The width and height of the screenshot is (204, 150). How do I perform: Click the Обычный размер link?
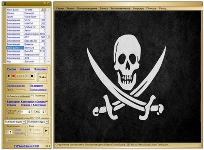pyautogui.click(x=16, y=86)
